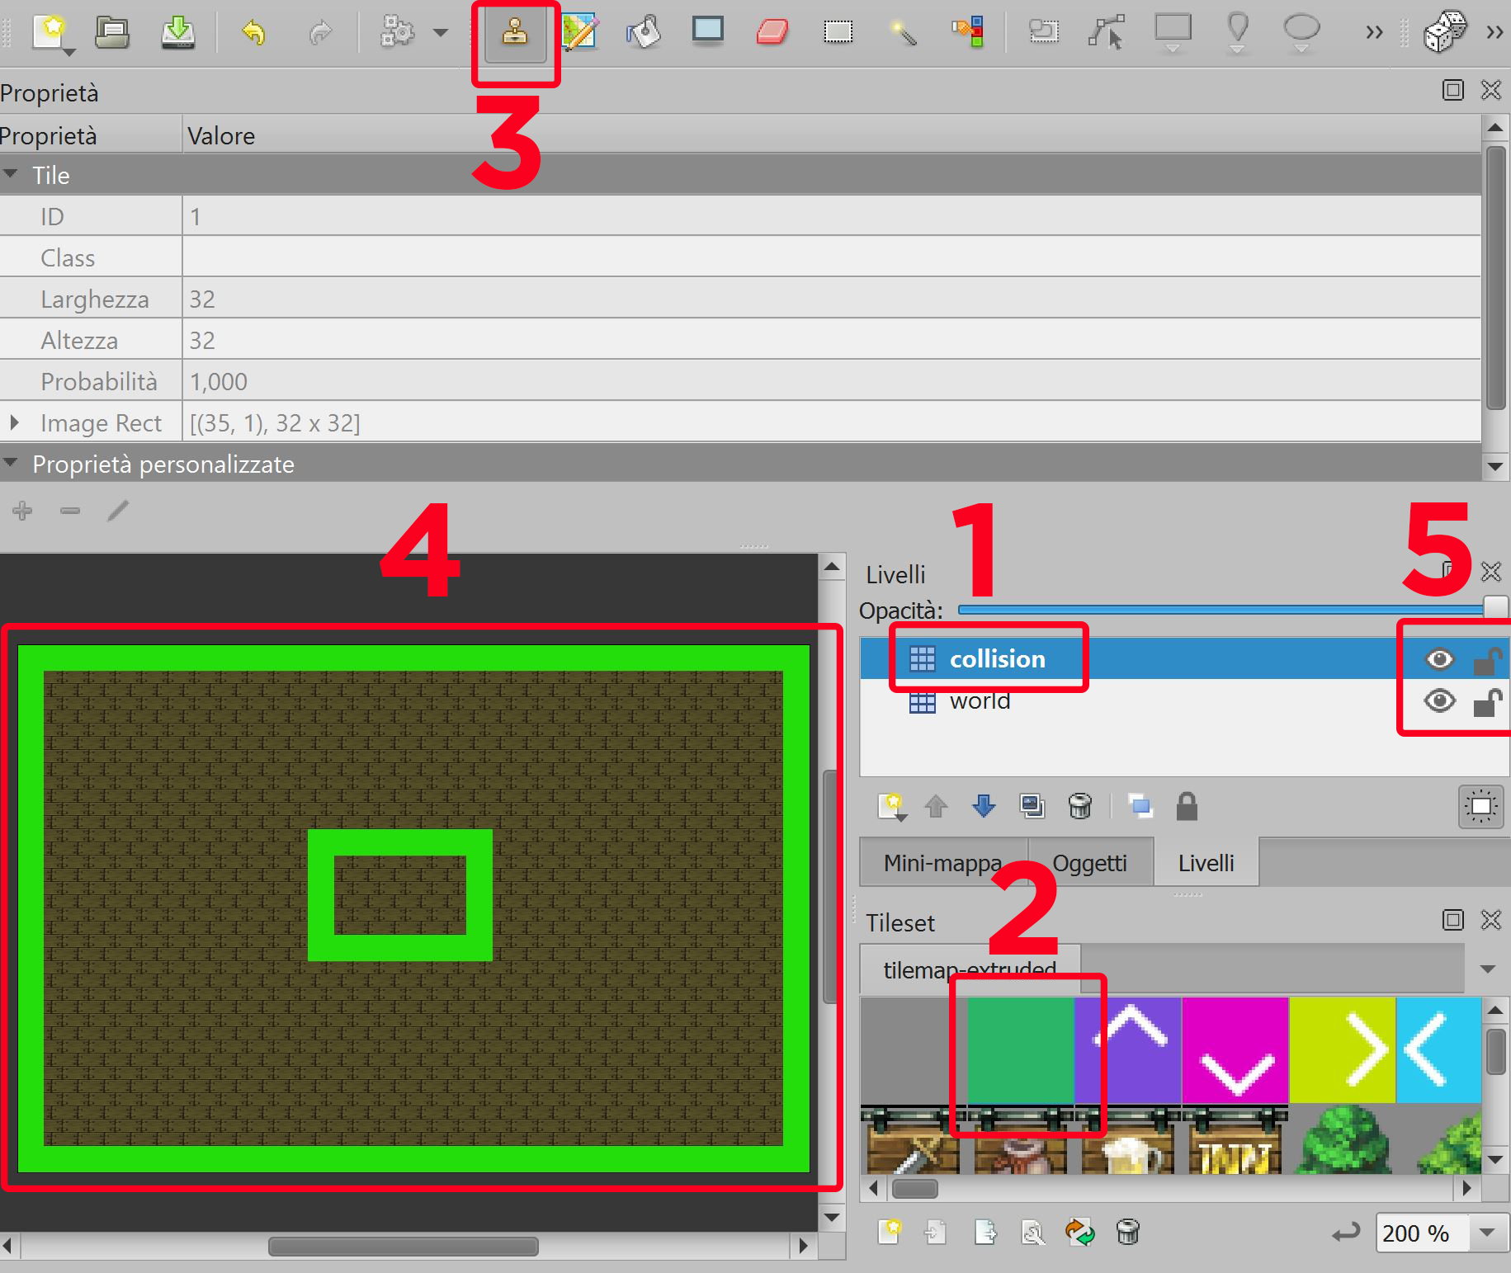Viewport: 1511px width, 1273px height.
Task: Switch to the Mini-mappa tab
Action: tap(943, 862)
